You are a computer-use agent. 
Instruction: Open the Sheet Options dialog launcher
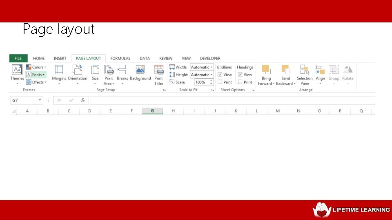pyautogui.click(x=253, y=90)
